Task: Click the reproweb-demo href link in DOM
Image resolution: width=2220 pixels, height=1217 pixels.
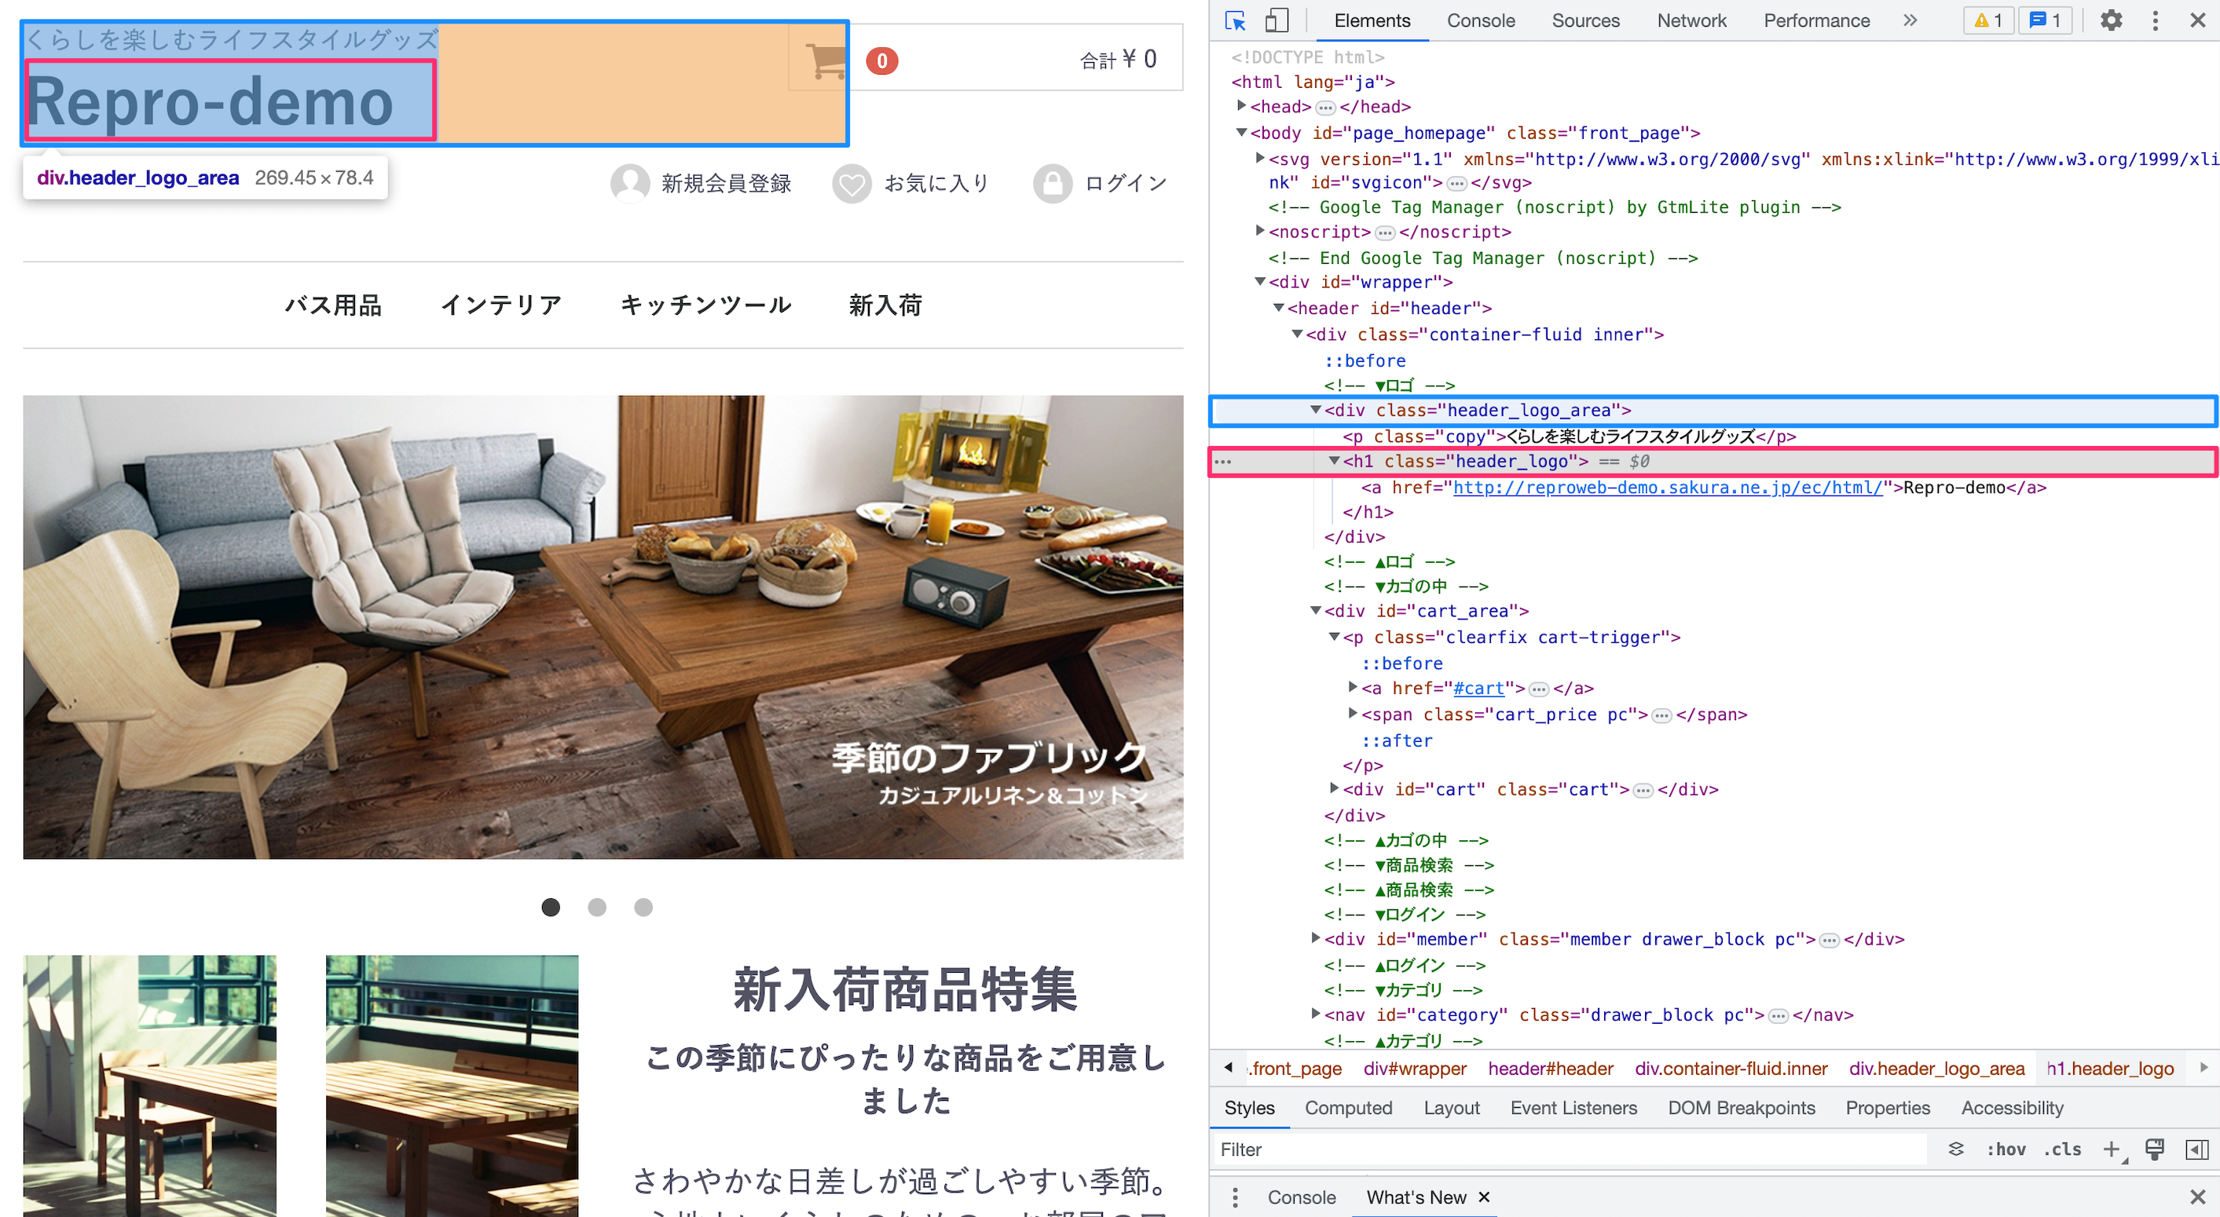Action: coord(1668,488)
